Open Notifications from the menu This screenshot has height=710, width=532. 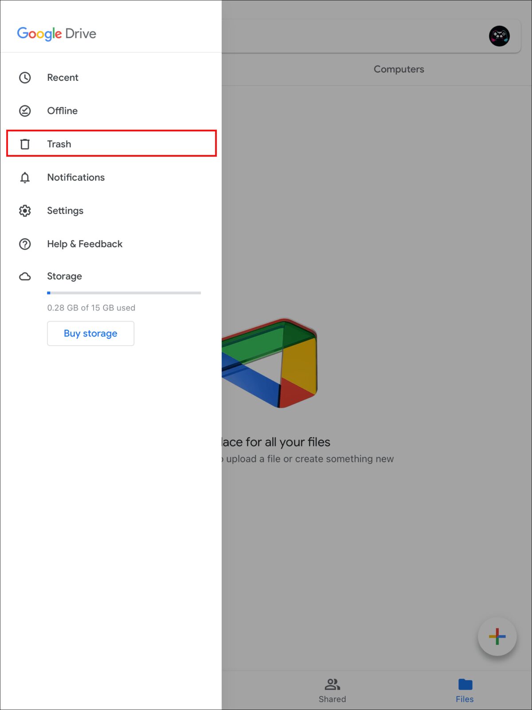click(x=76, y=177)
